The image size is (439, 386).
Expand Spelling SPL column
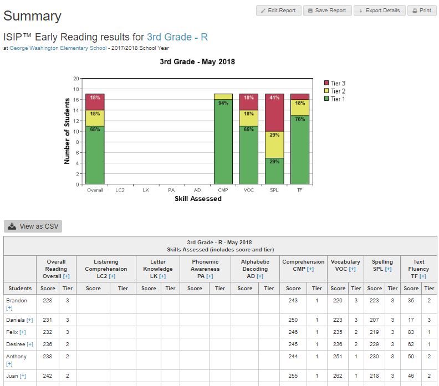(x=388, y=269)
